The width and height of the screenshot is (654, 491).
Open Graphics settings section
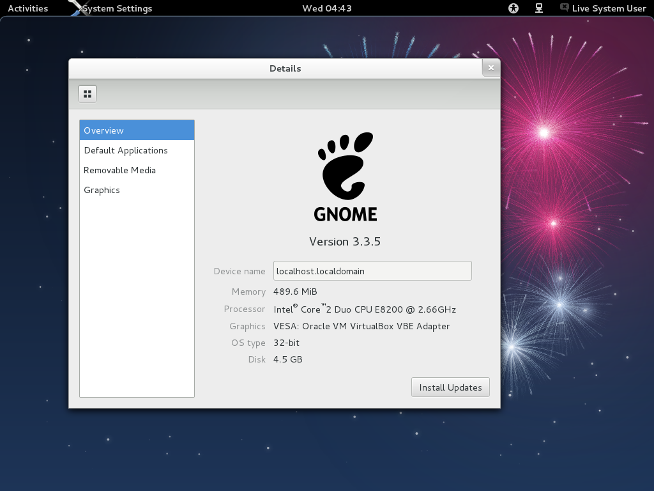click(101, 190)
